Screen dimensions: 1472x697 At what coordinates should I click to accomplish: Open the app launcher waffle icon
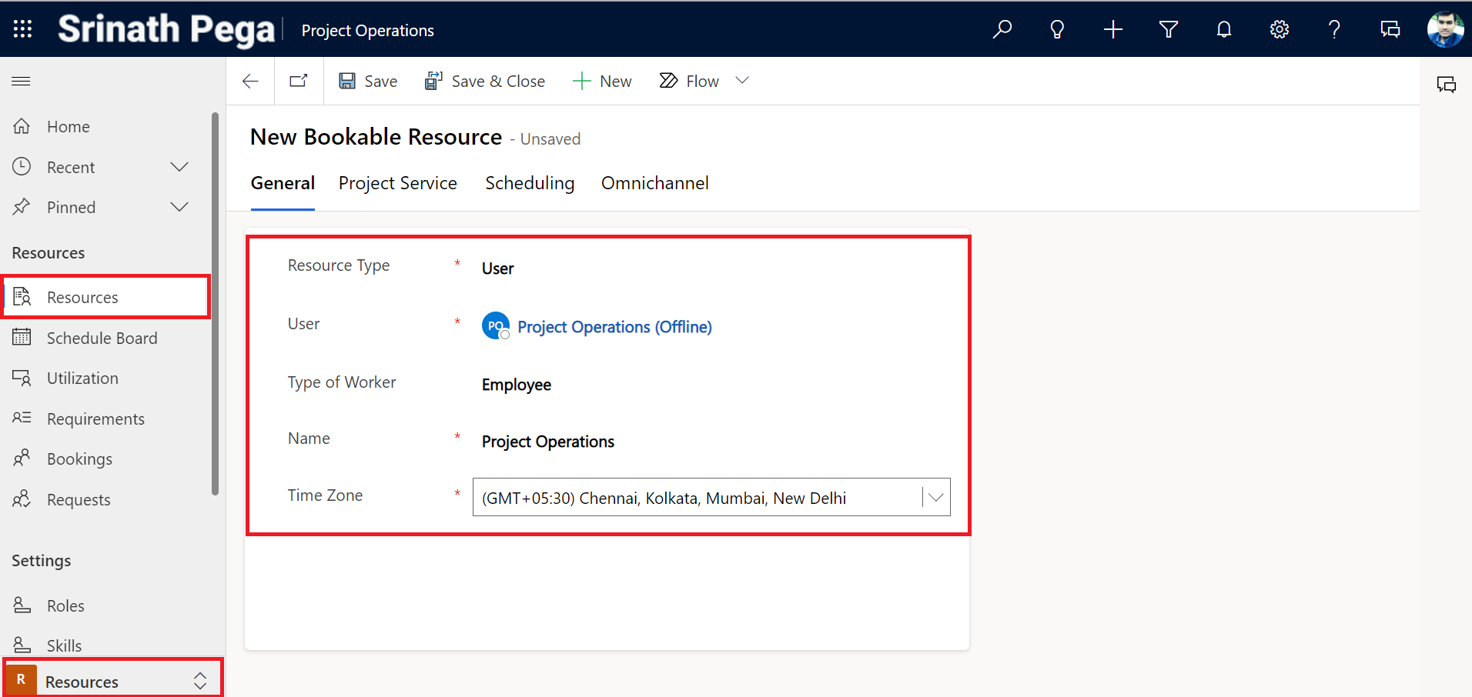[x=23, y=29]
